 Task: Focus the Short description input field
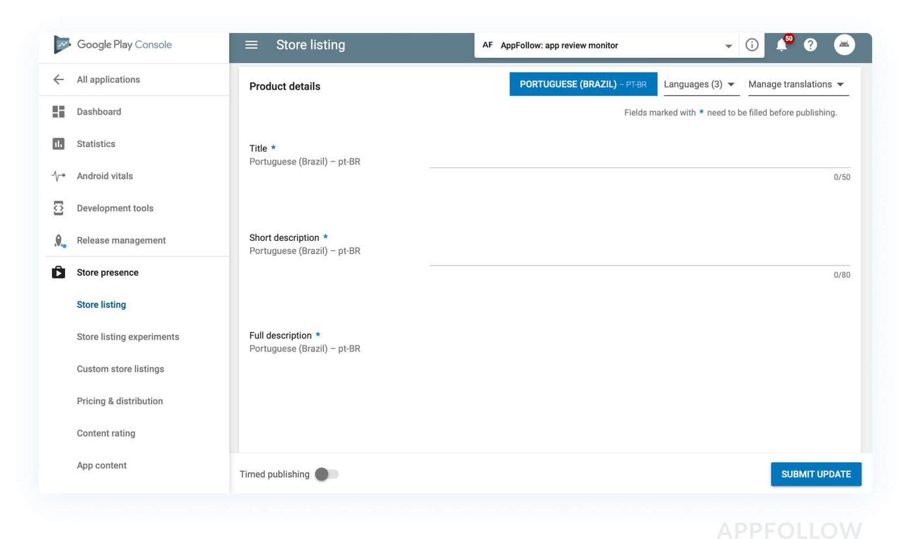(639, 256)
